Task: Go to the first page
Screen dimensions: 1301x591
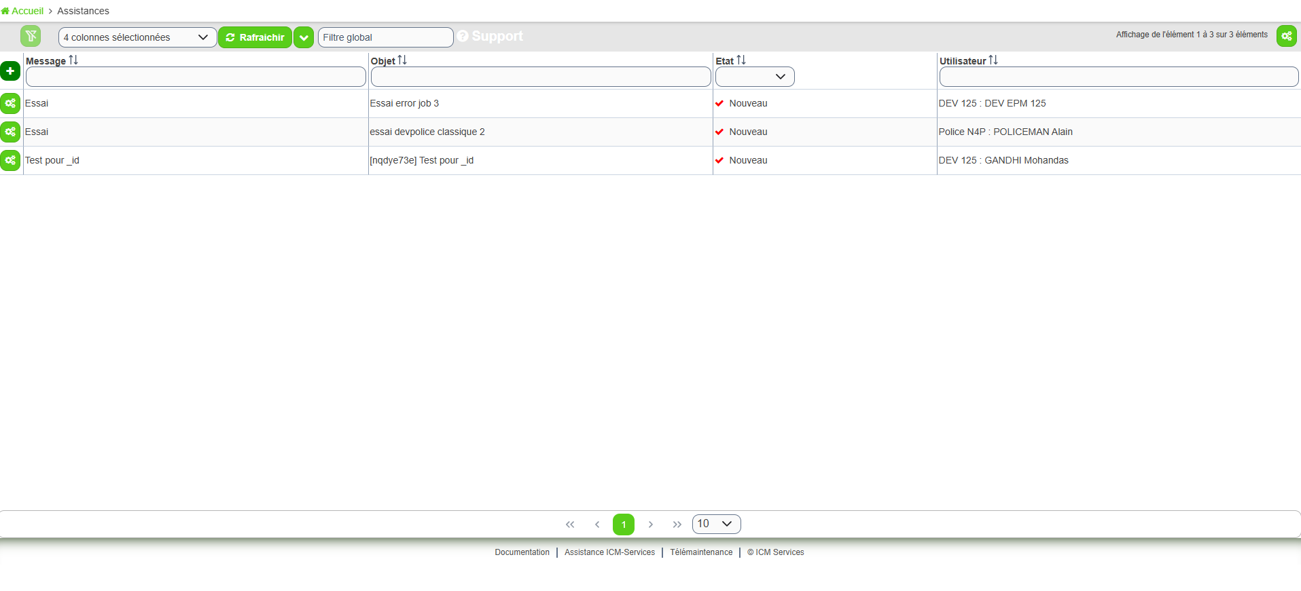Action: (570, 525)
